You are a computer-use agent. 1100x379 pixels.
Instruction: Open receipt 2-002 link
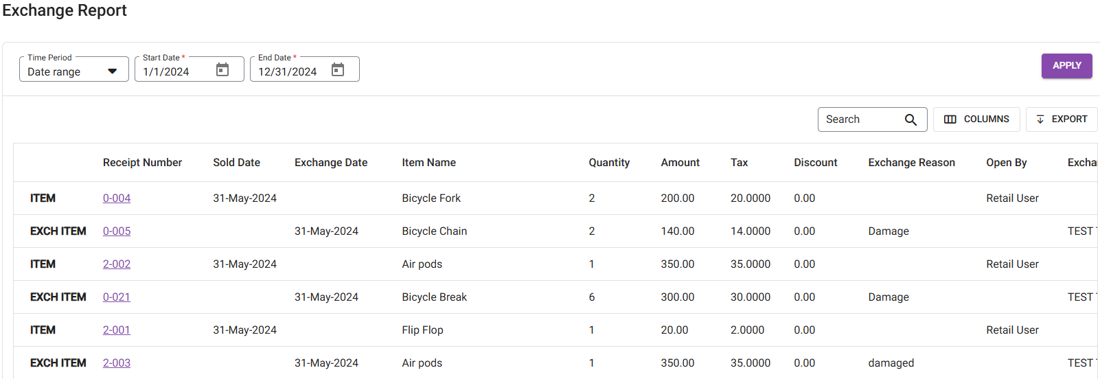(x=117, y=264)
